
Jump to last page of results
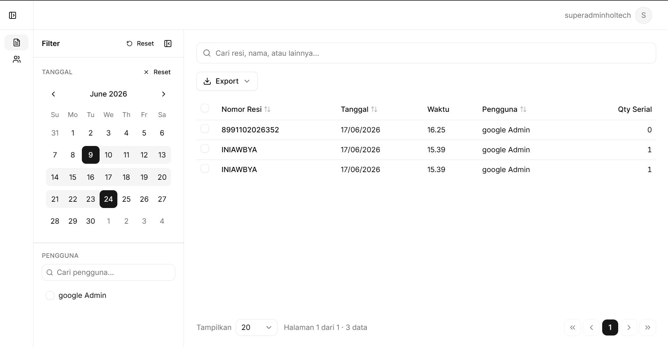pos(648,327)
